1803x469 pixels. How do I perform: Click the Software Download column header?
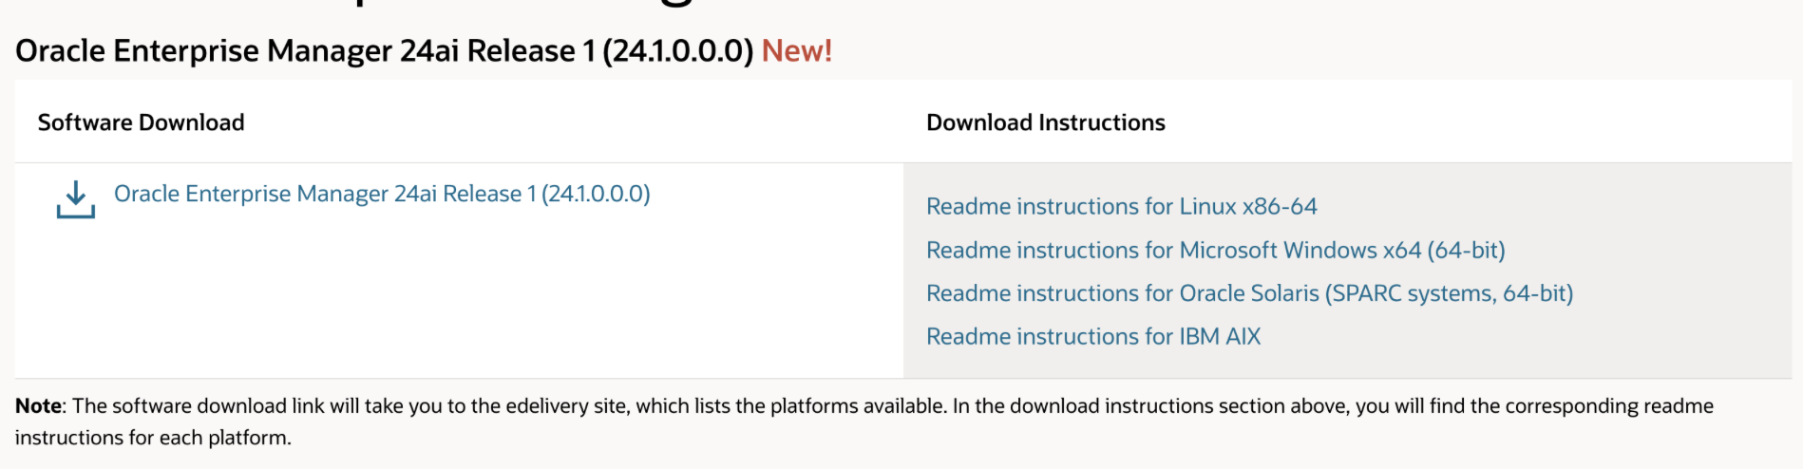141,122
